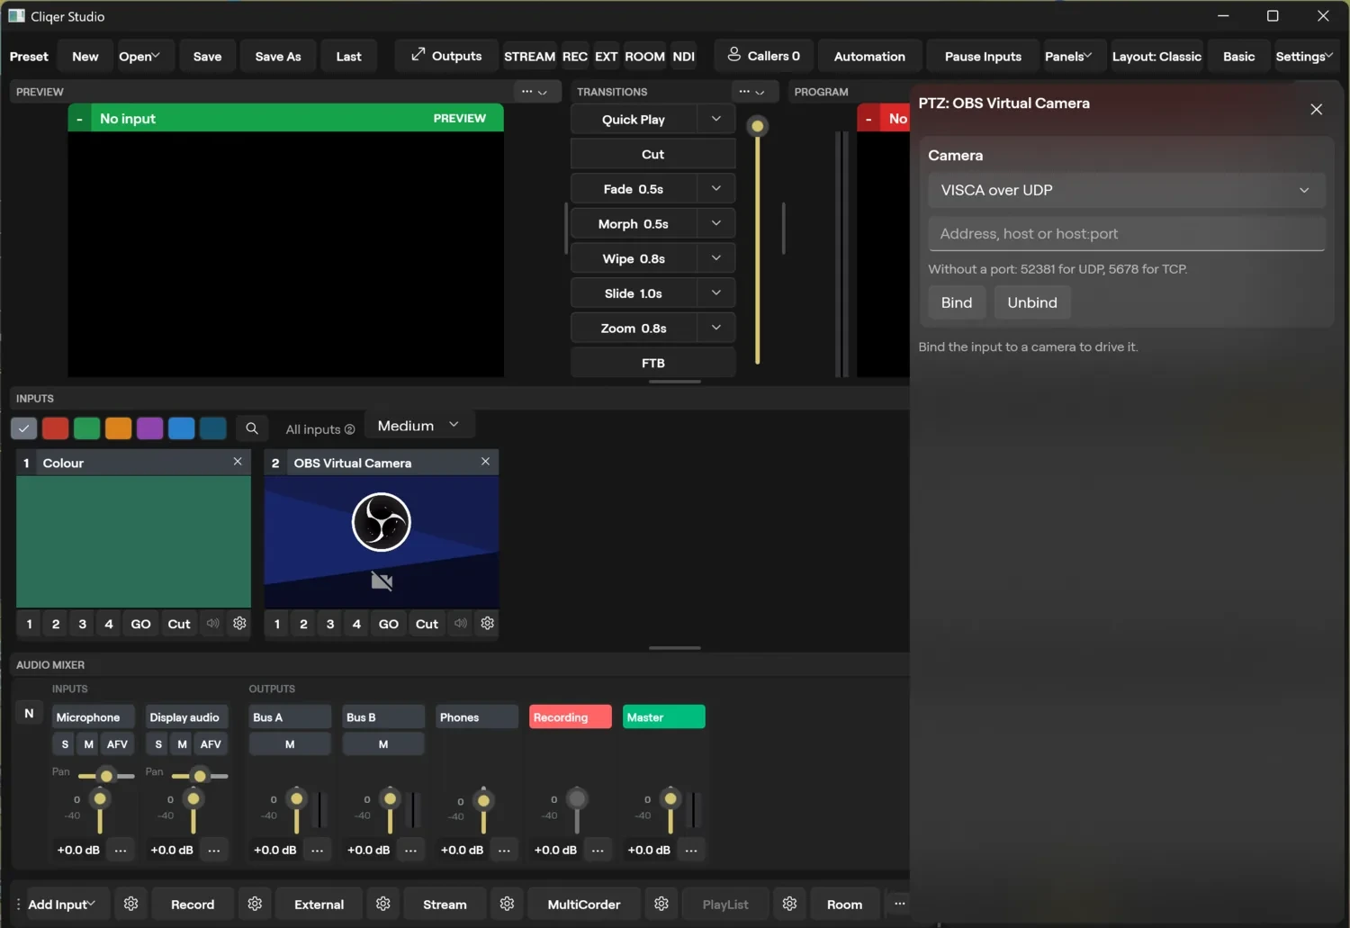Open the VISCA over UDP camera dropdown

coord(1126,190)
